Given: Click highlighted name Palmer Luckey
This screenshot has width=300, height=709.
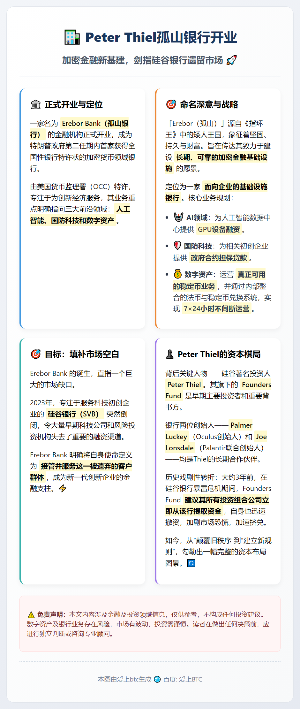Looking at the screenshot, I should [209, 431].
